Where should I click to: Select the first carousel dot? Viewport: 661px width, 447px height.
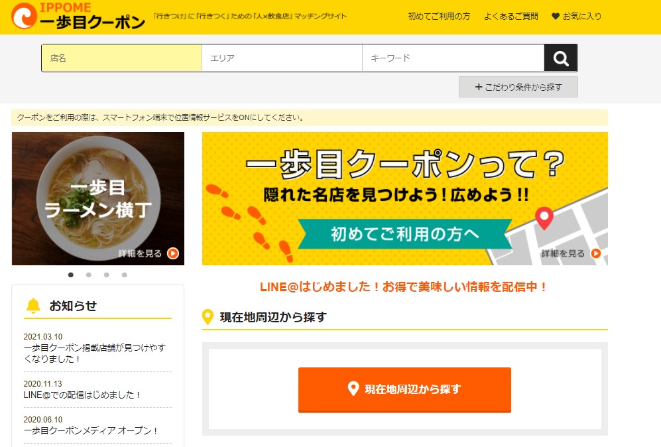click(x=71, y=275)
